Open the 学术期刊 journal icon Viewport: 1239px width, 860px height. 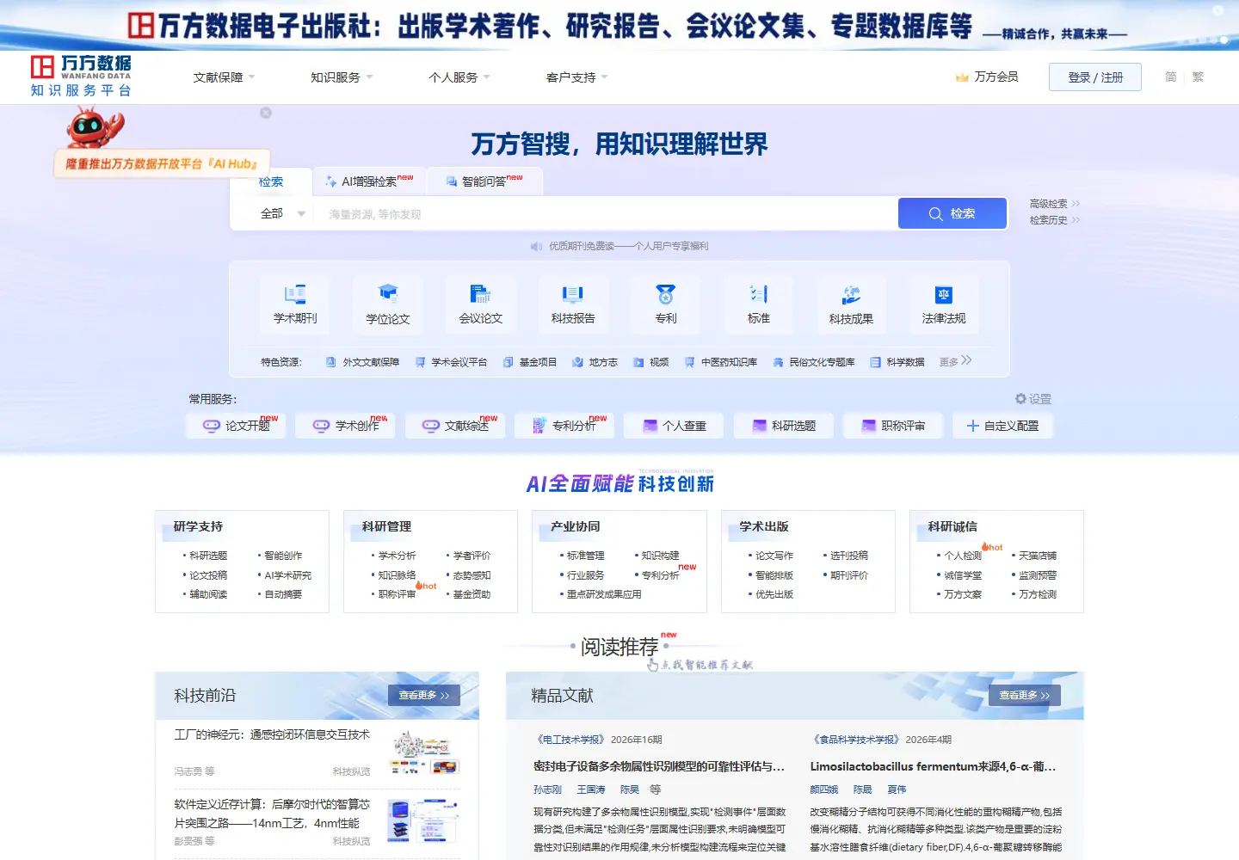point(295,294)
